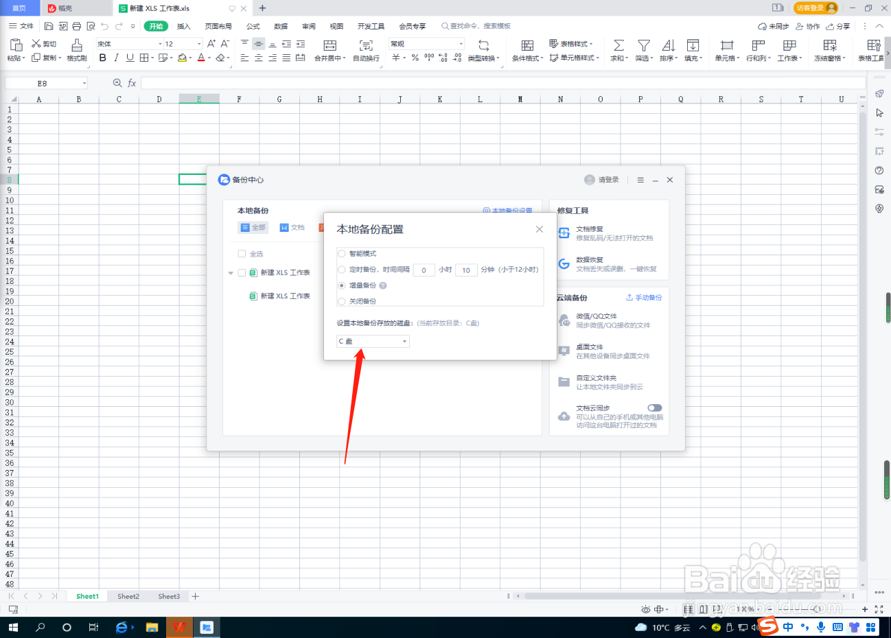Open the 数据 ribbon tab
The height and width of the screenshot is (638, 891).
click(x=281, y=26)
